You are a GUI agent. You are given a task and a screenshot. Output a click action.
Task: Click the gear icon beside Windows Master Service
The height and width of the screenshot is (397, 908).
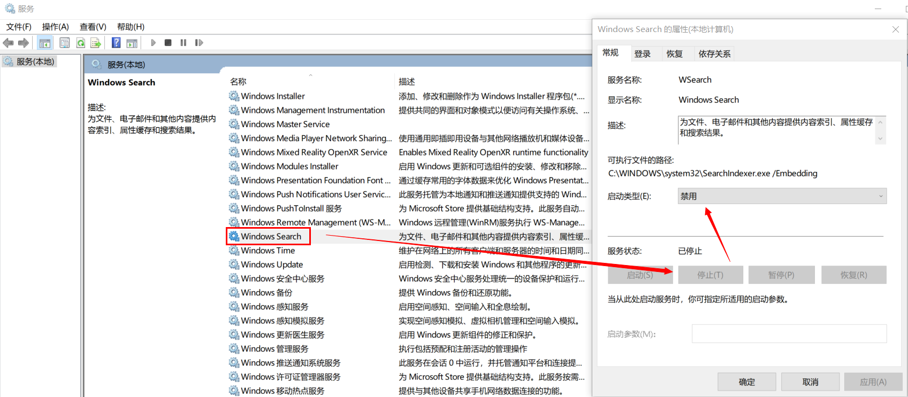(234, 124)
